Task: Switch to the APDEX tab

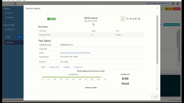Action: coord(43,67)
